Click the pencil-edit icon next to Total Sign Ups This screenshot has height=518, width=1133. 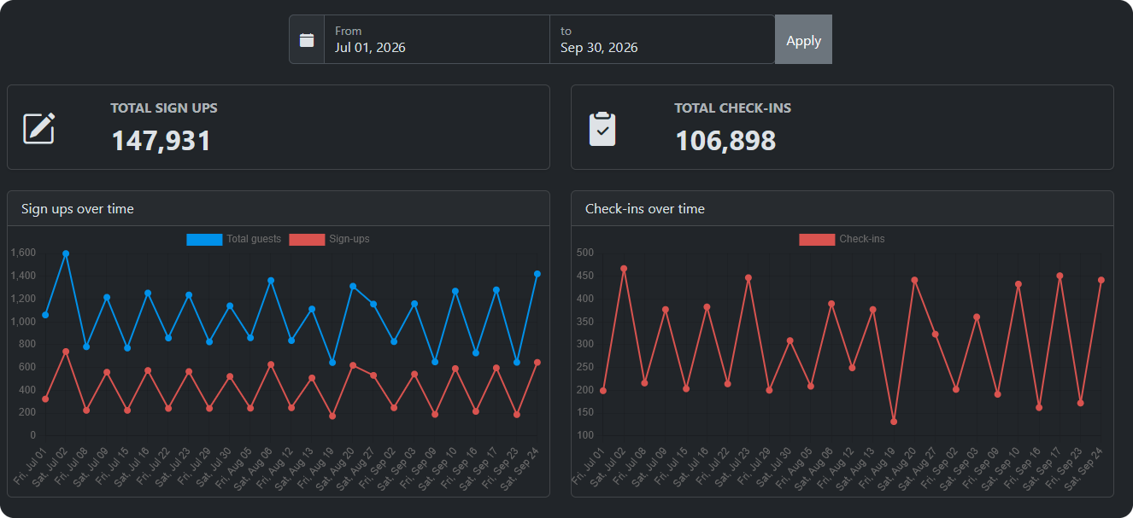click(x=39, y=128)
